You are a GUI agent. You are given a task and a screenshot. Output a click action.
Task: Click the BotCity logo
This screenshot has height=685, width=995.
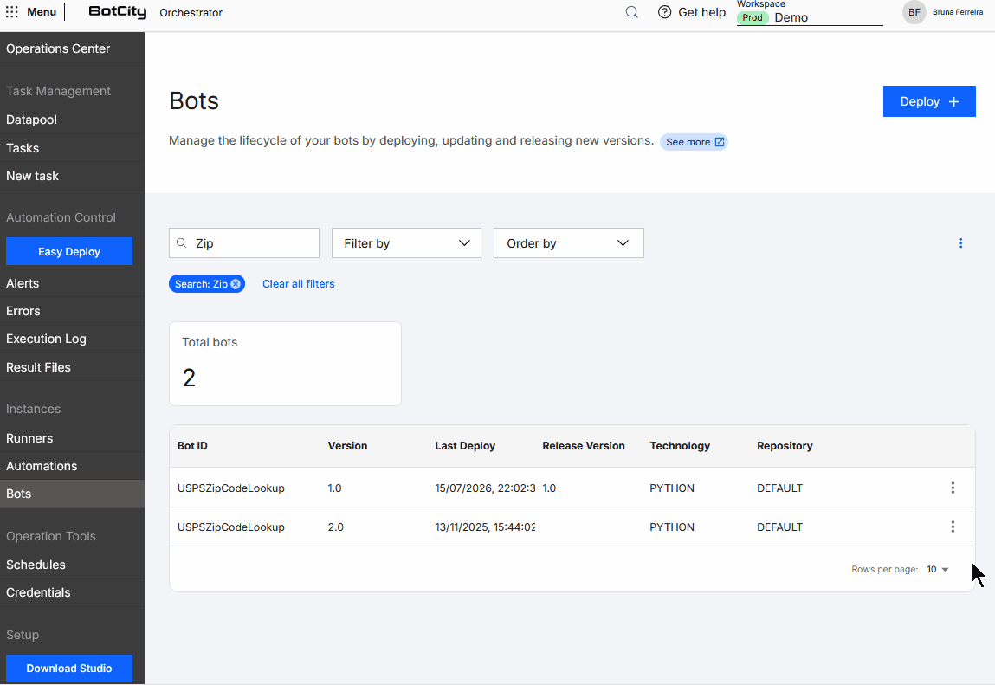point(118,12)
